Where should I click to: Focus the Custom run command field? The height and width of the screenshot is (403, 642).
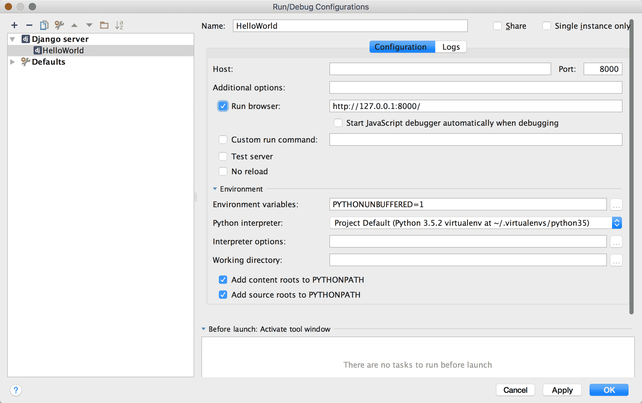(476, 140)
